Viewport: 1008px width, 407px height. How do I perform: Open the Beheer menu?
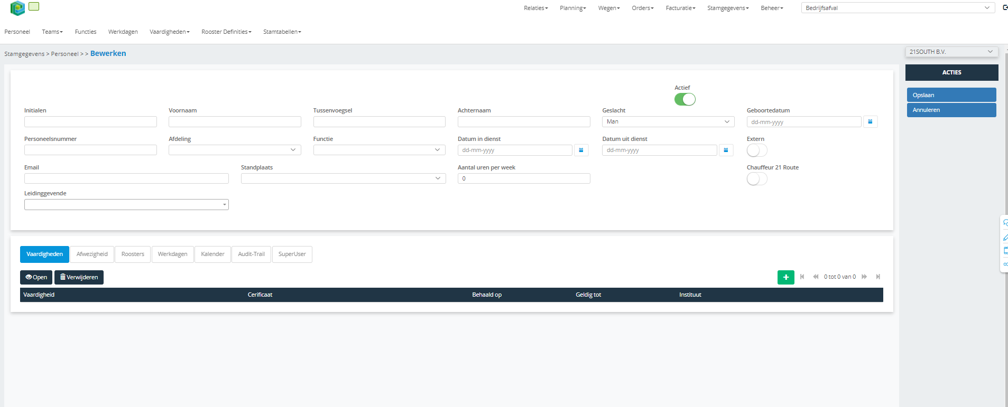772,8
